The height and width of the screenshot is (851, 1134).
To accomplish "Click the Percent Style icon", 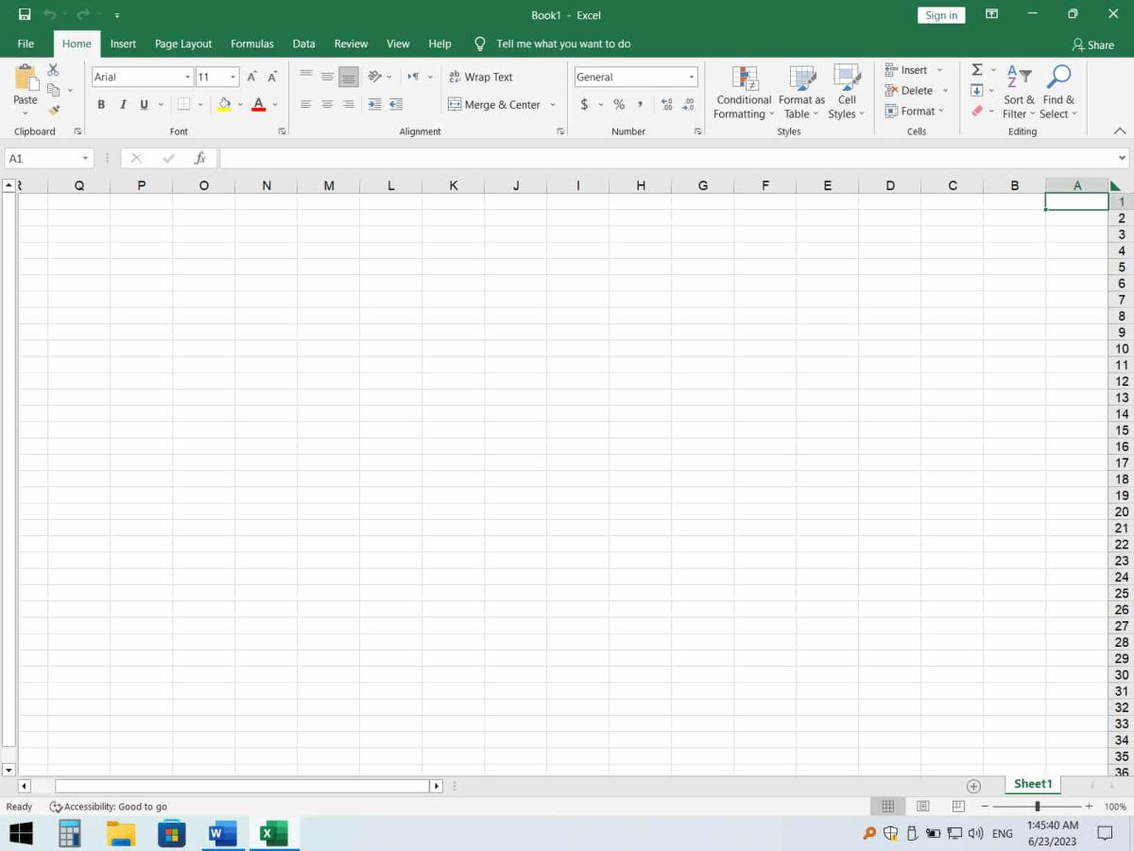I will pyautogui.click(x=619, y=105).
